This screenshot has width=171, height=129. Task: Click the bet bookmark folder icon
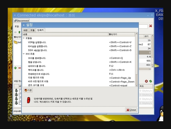(16, 42)
